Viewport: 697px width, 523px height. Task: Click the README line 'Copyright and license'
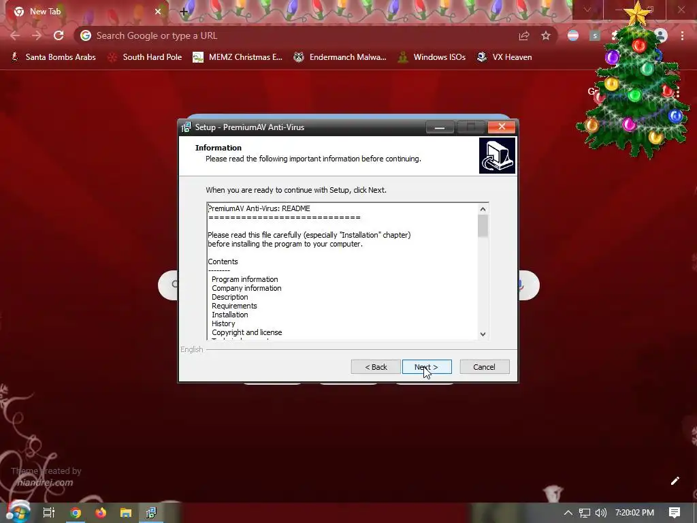(246, 332)
